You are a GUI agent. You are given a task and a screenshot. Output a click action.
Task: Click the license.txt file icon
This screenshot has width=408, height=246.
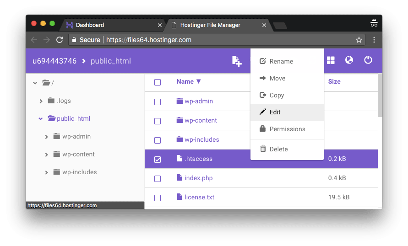coord(180,197)
